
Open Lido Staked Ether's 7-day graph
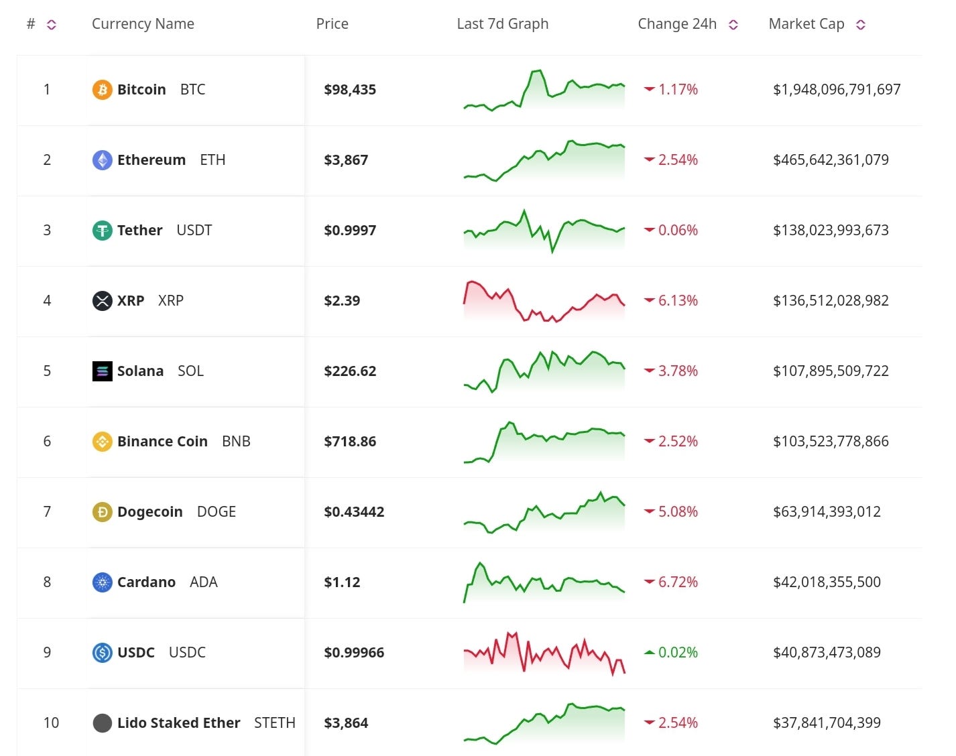click(x=544, y=724)
